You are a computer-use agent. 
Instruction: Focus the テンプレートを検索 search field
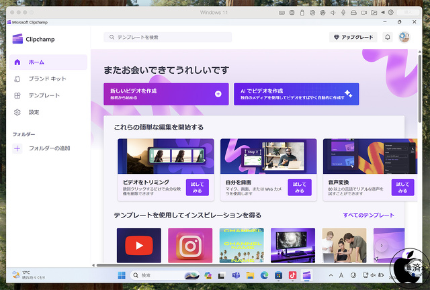(x=167, y=38)
